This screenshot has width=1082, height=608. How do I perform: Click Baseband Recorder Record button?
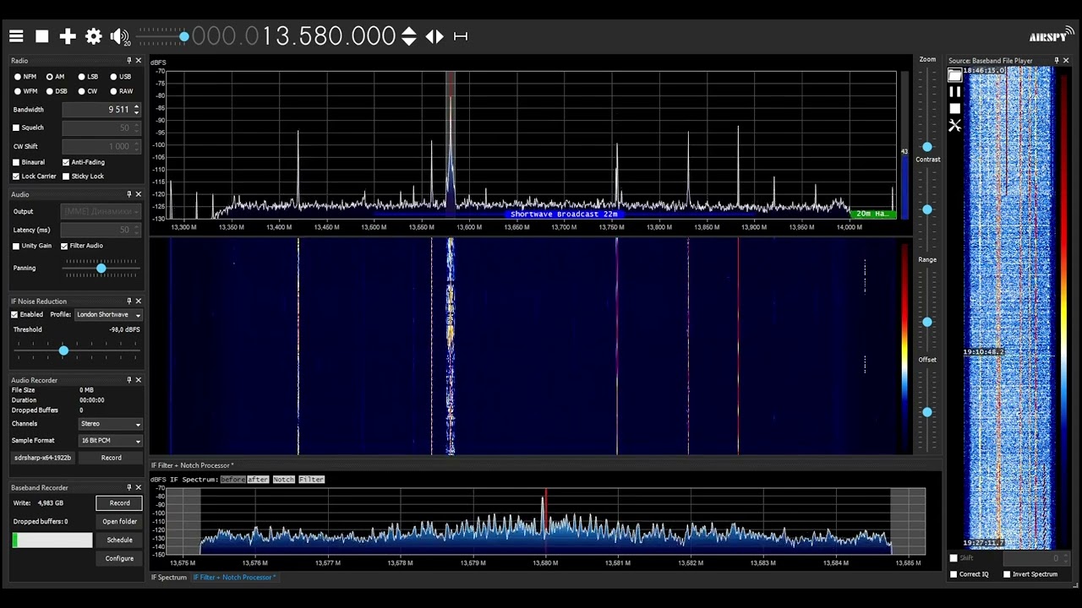pos(119,503)
